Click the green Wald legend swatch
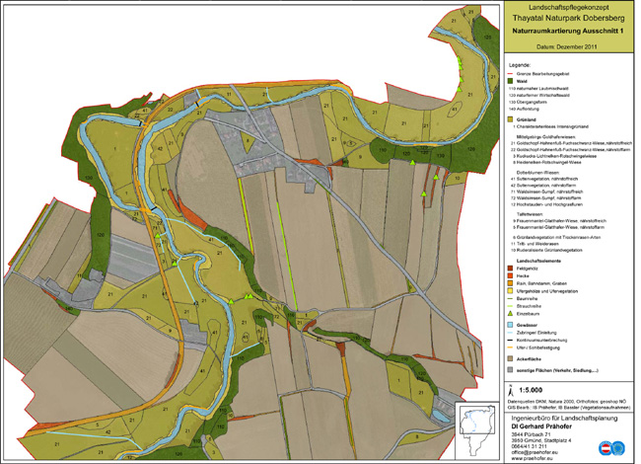Image resolution: width=641 pixels, height=464 pixels. pyautogui.click(x=509, y=81)
